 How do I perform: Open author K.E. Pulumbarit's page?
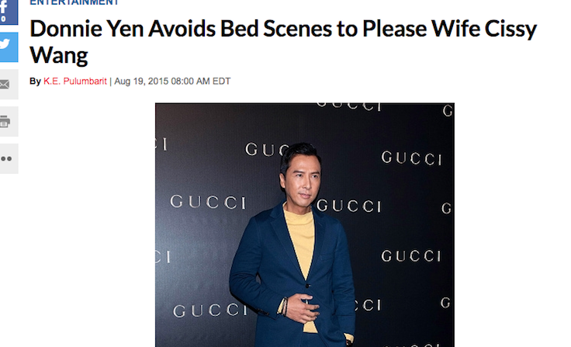pyautogui.click(x=75, y=81)
